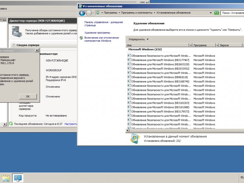Click the icon of update KB3179573
This screenshot has height=183, width=244.
coord(129,111)
